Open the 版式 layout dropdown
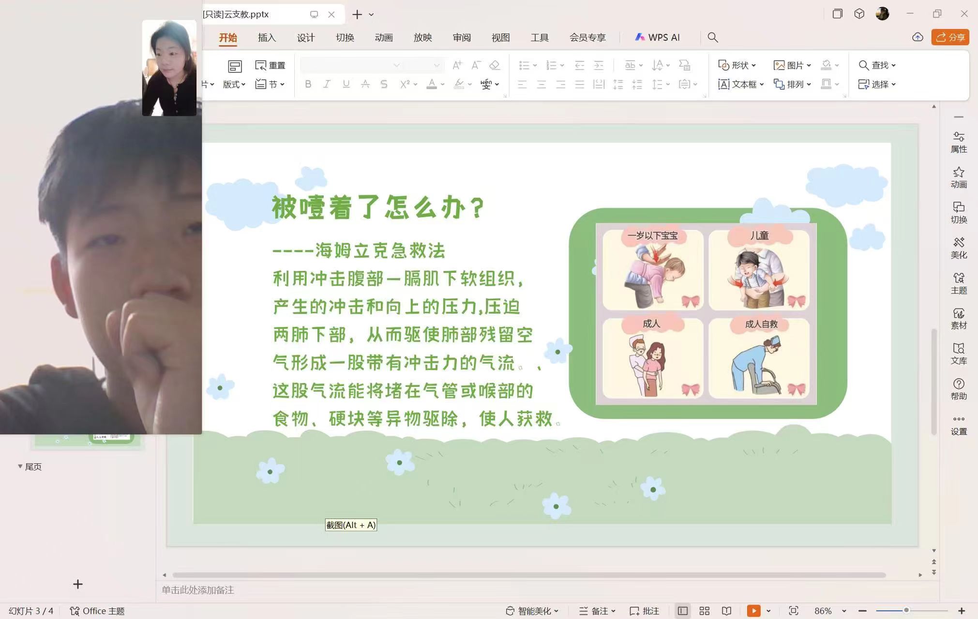 tap(234, 84)
